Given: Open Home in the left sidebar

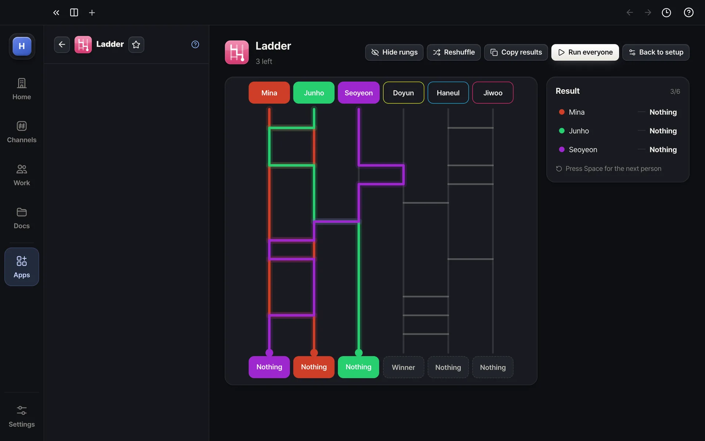Looking at the screenshot, I should pos(22,89).
